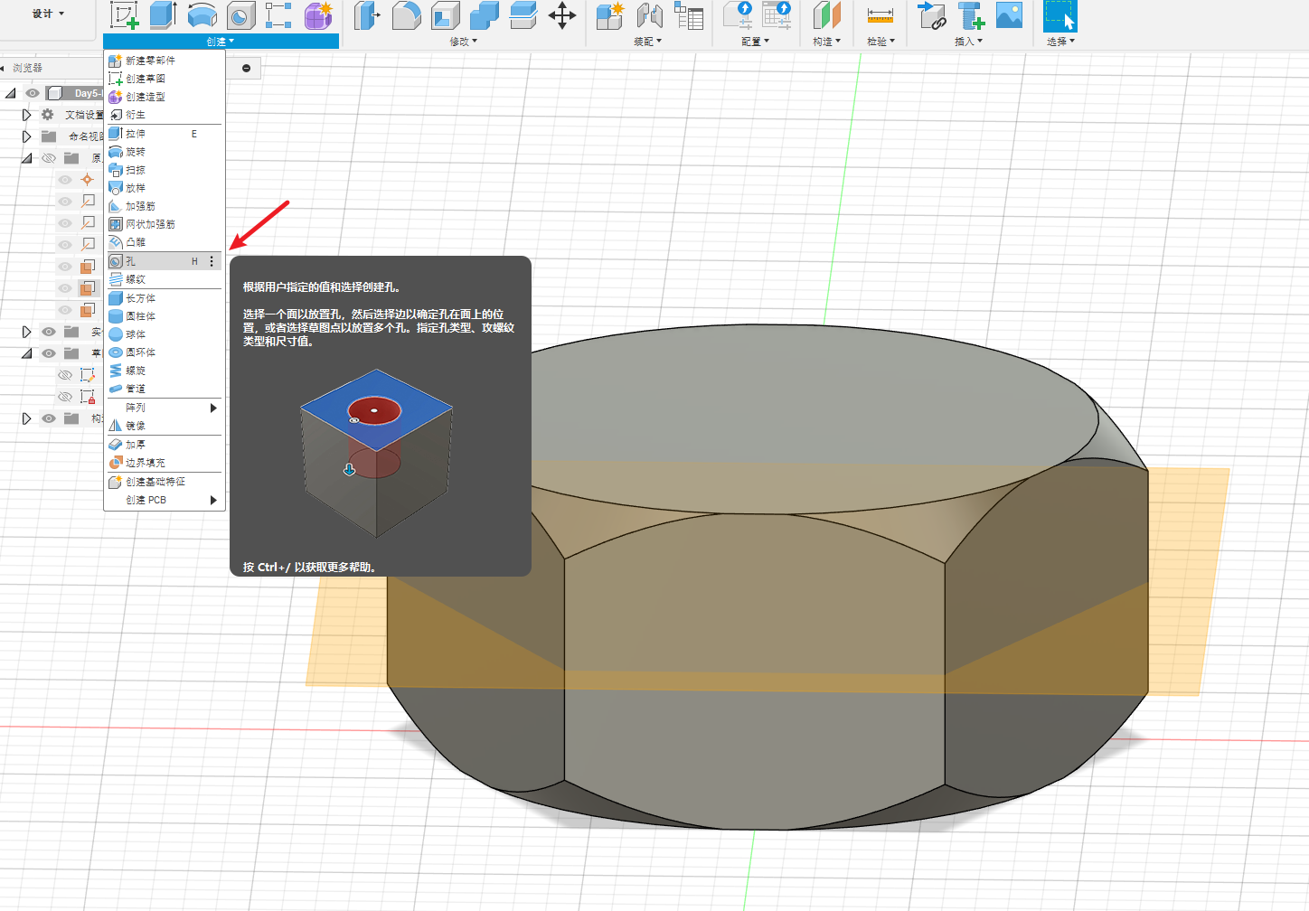Open the Insert Canvas image icon
The image size is (1309, 911).
1009,15
